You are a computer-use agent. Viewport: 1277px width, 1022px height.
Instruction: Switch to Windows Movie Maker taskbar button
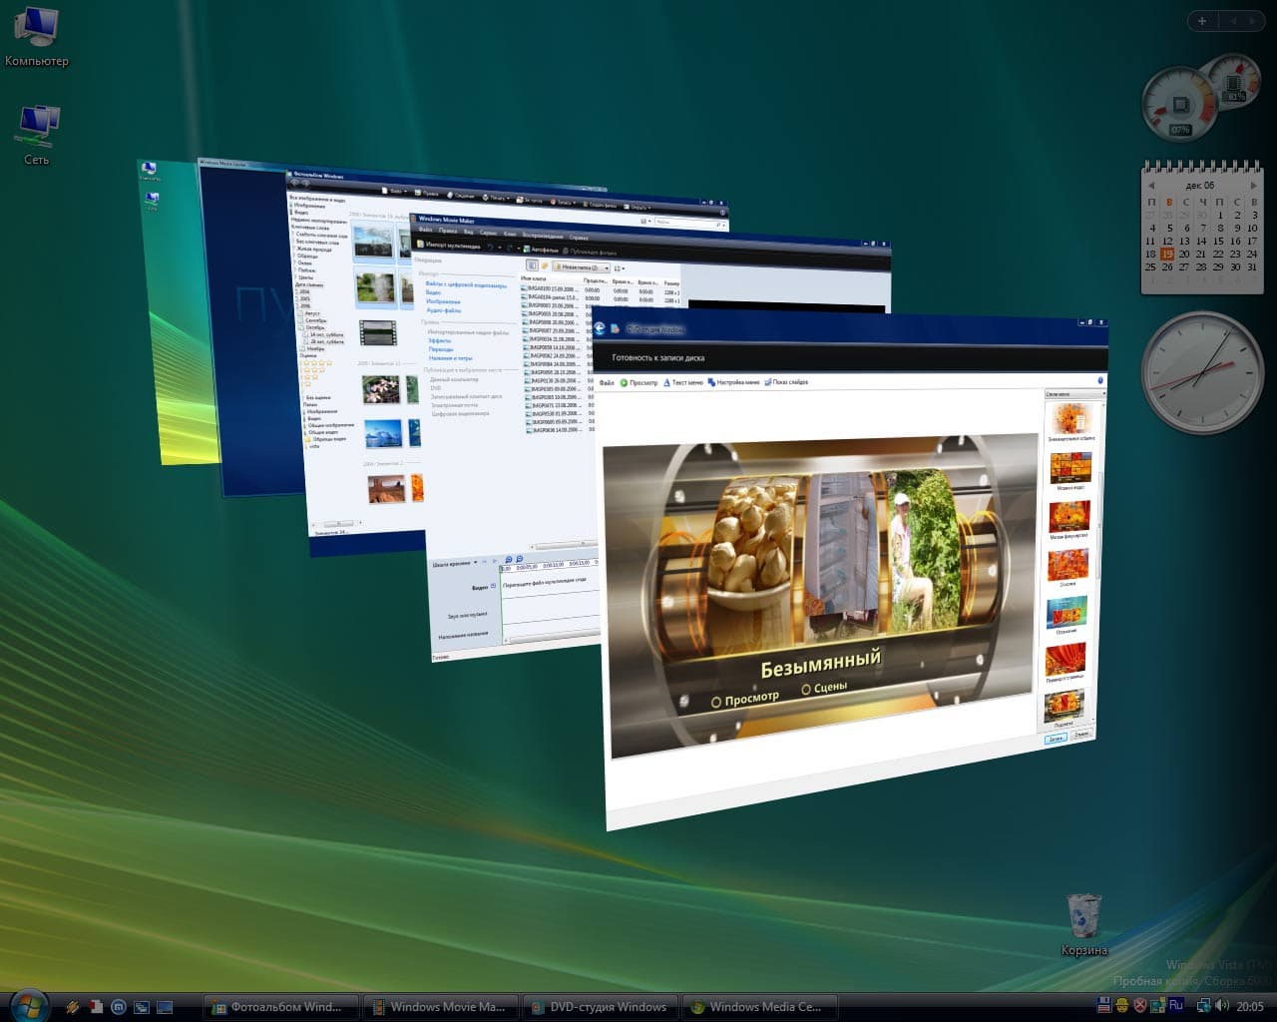pyautogui.click(x=440, y=1007)
